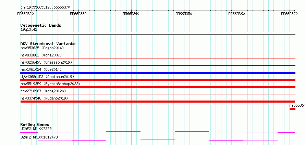305x145 pixels.
Task: Click the thick red nsv5519359 variant bar
Action: (x=158, y=87)
